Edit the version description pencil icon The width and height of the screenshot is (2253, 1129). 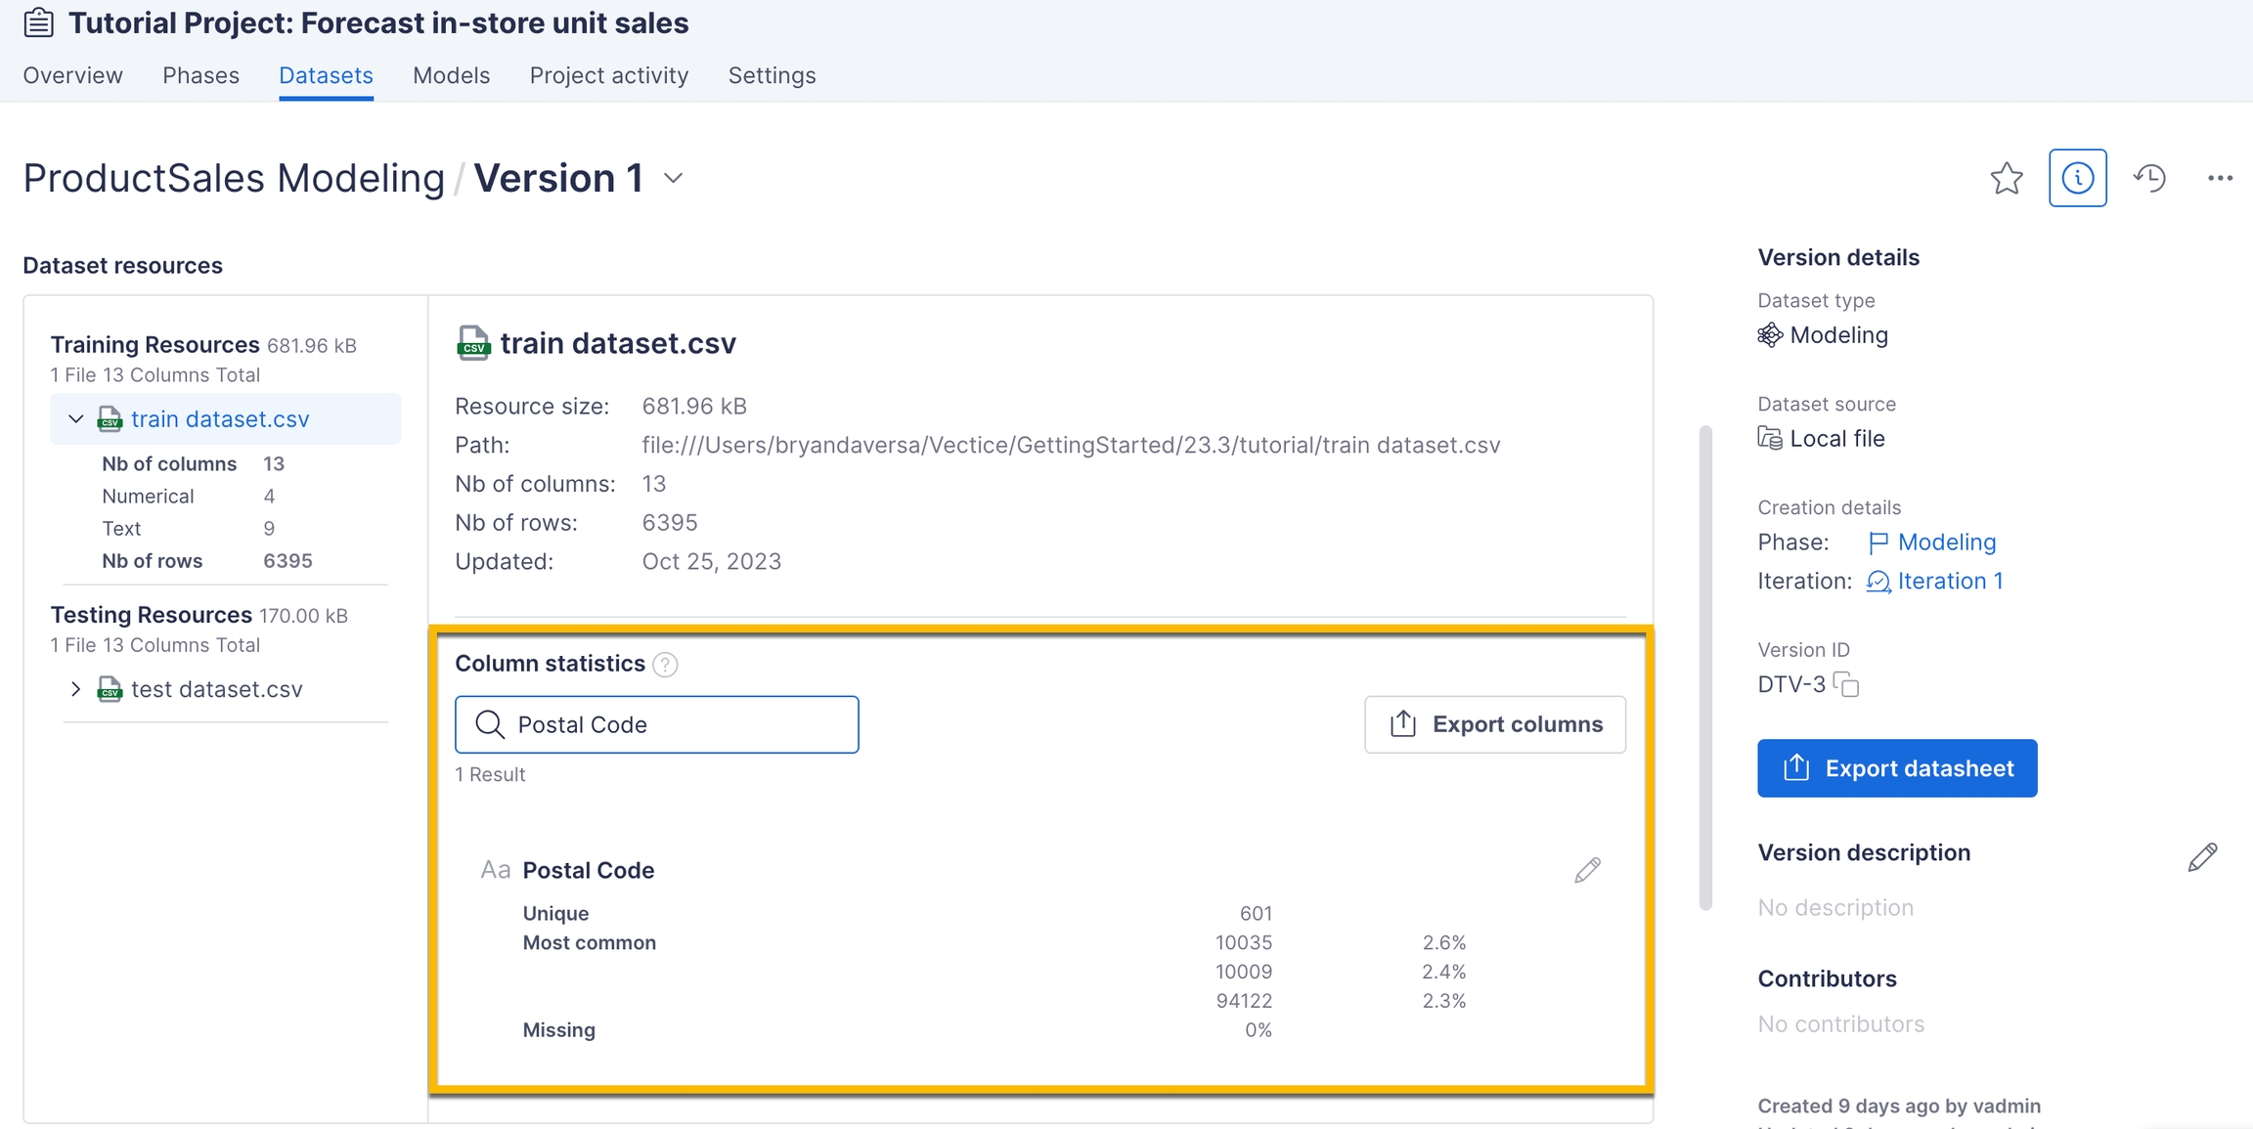point(2202,857)
